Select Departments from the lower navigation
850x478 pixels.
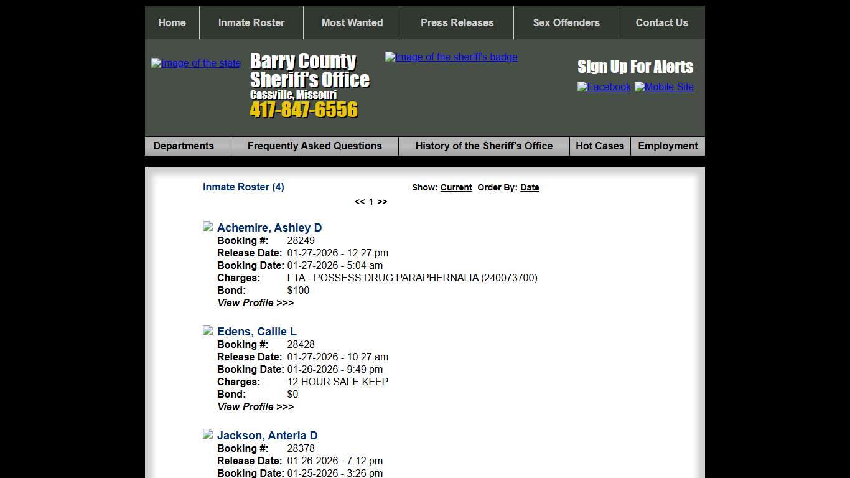[183, 146]
